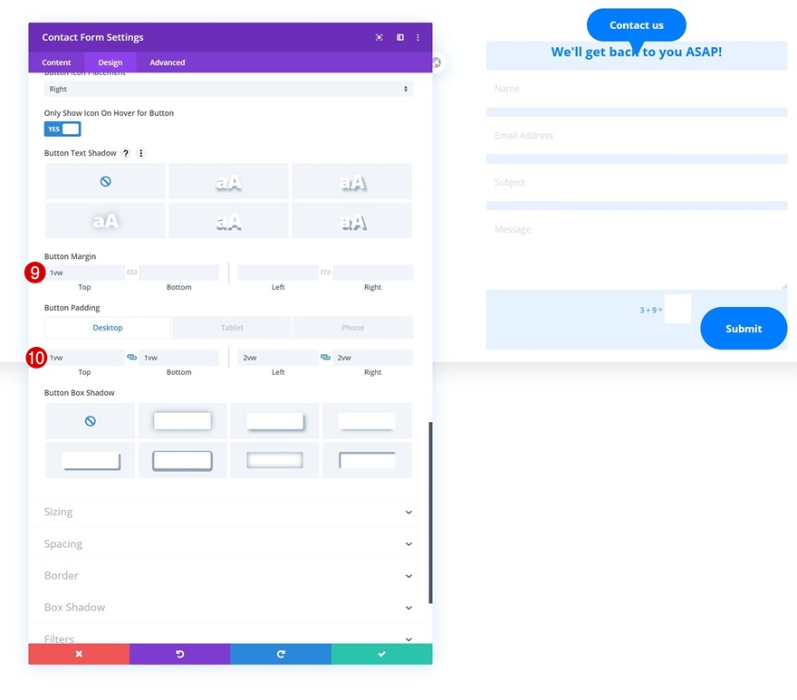Open the three-dot menu in settings header
797x700 pixels.
point(418,37)
